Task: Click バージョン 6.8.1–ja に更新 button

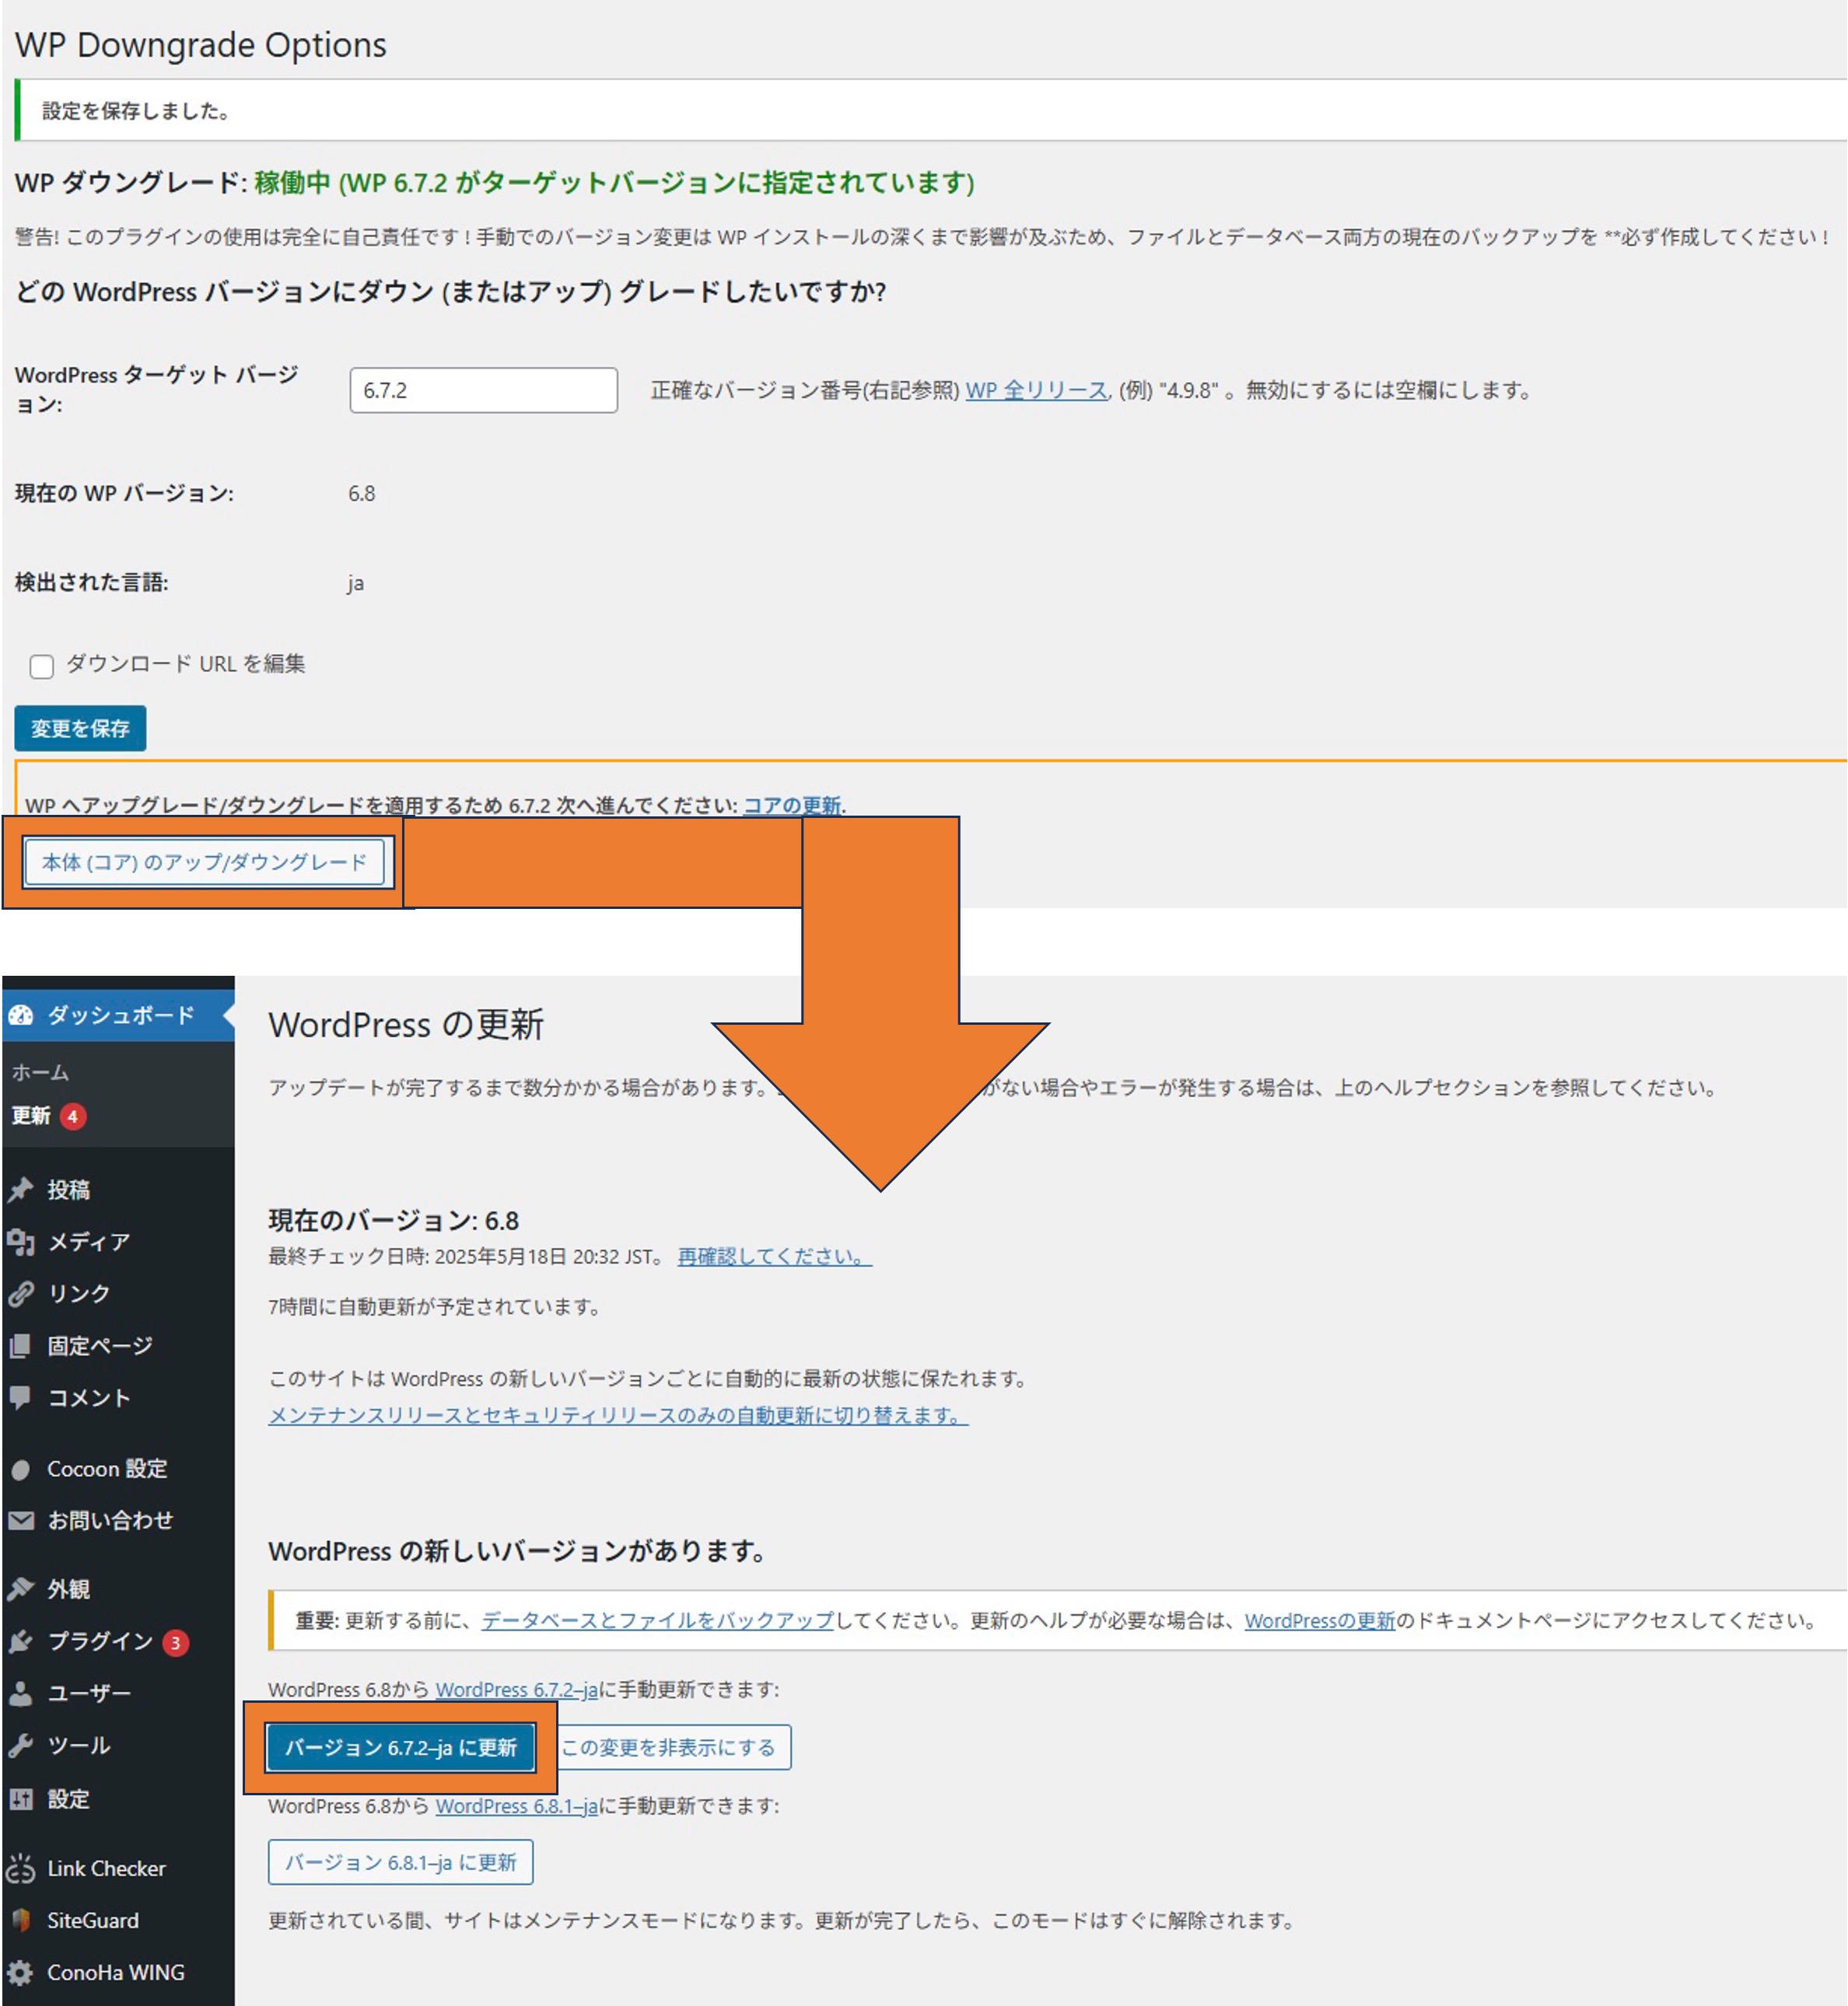Action: click(400, 1862)
